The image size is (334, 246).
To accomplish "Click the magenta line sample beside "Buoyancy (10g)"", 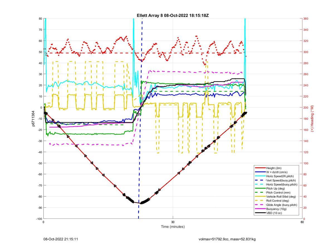I will (x=260, y=209).
